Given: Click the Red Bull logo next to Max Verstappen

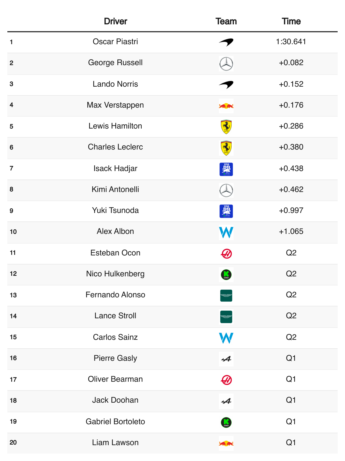Looking at the screenshot, I should point(226,106).
